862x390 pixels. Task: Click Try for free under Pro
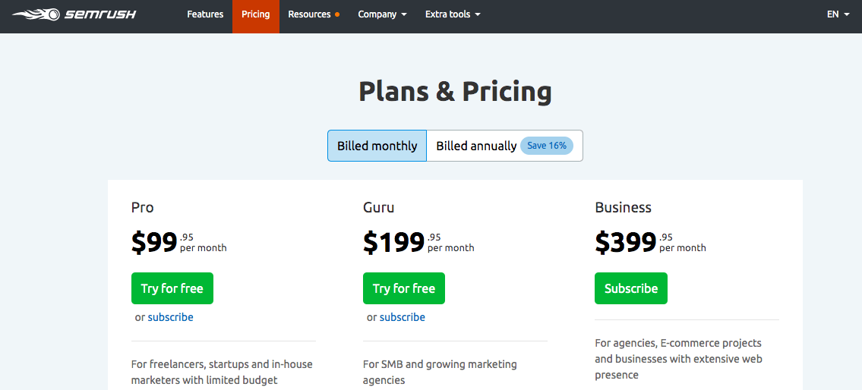click(172, 288)
